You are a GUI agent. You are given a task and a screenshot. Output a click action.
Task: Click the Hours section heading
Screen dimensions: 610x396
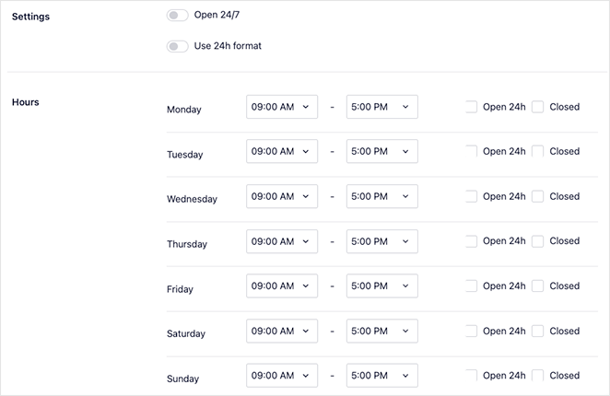click(25, 102)
